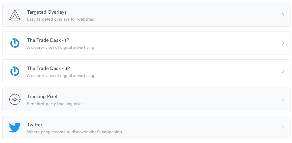The image size is (292, 143).
Task: Expand Targeted Overlays via its chevron
Action: [283, 15]
